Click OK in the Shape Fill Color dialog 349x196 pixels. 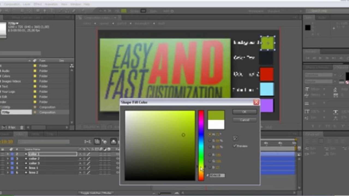tap(244, 112)
